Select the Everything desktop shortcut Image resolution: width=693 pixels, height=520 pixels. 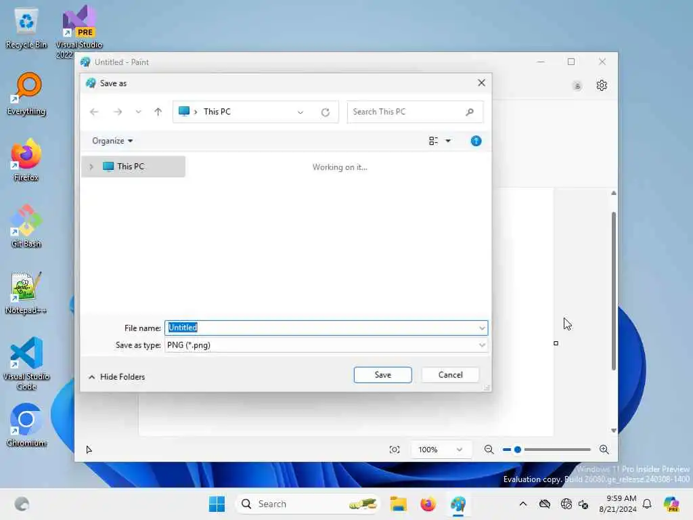click(x=26, y=94)
